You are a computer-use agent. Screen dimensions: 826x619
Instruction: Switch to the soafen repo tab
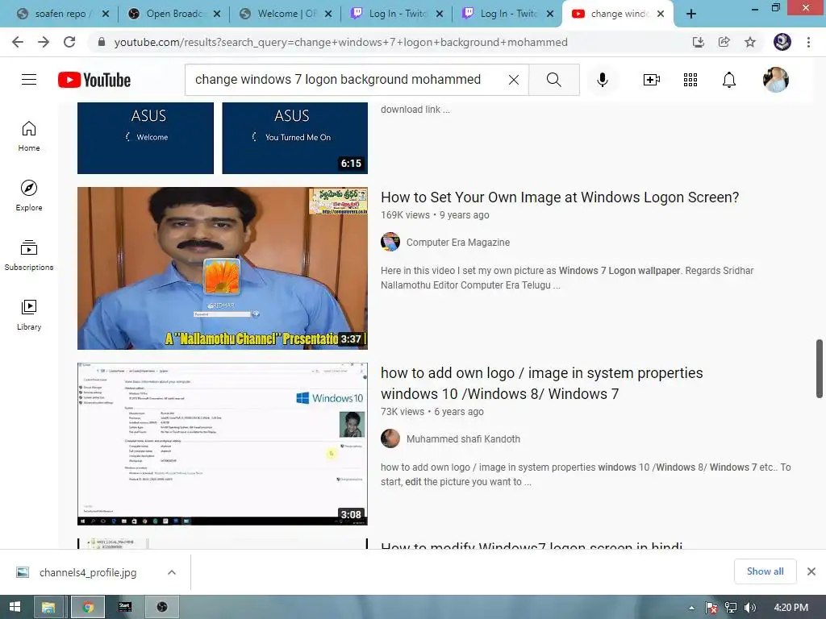pos(55,14)
